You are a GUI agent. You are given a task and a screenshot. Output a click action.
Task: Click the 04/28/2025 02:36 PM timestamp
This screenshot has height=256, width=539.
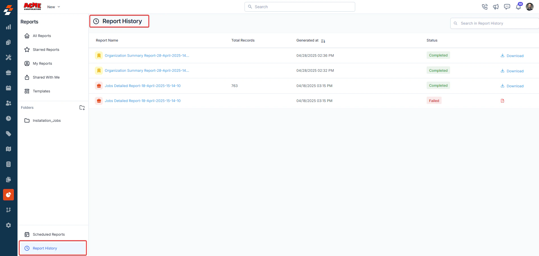click(315, 56)
